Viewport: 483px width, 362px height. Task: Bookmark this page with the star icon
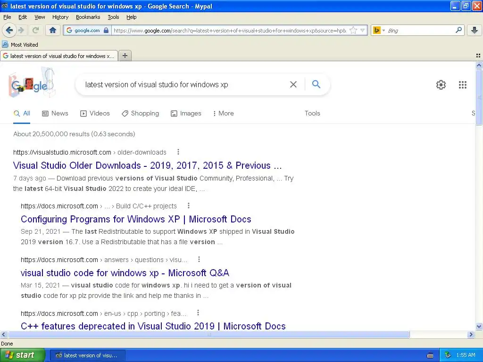tap(353, 30)
